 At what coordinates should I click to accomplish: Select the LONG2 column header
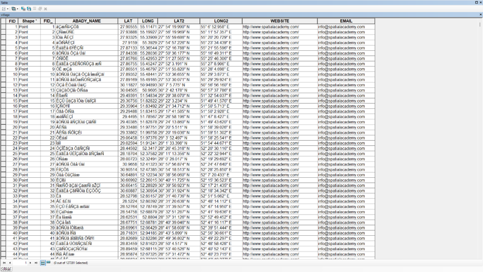pyautogui.click(x=221, y=21)
